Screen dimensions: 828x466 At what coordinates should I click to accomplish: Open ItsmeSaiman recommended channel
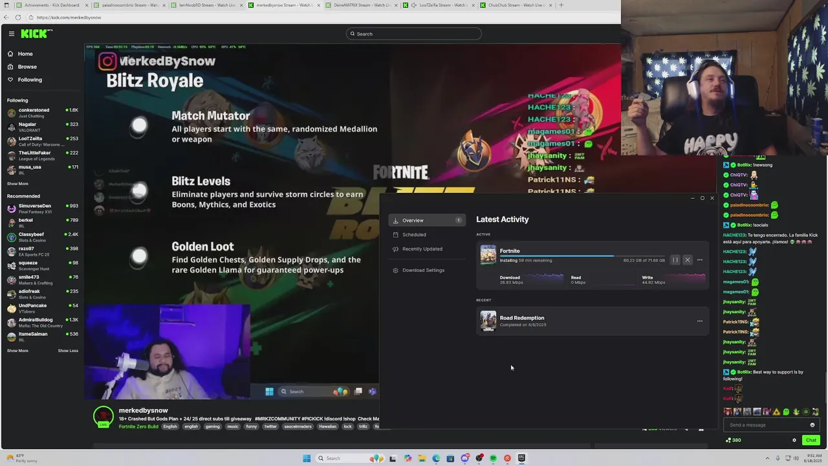point(42,337)
